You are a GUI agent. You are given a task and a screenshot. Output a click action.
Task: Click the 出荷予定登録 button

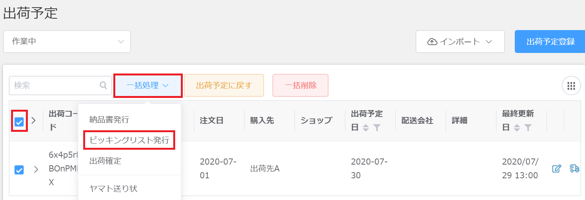[x=550, y=42]
